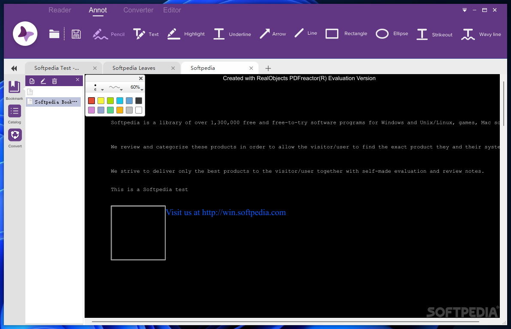The height and width of the screenshot is (329, 511).
Task: Follow the Visit us at win.softpedia.com link
Action: (x=226, y=212)
